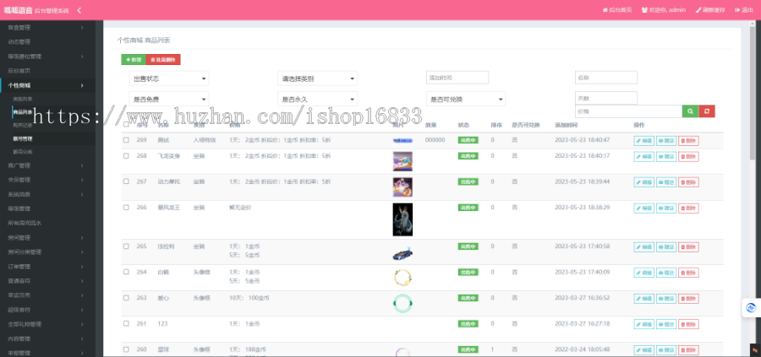Click the 价格 price input field
This screenshot has height=357, width=761.
[x=628, y=111]
